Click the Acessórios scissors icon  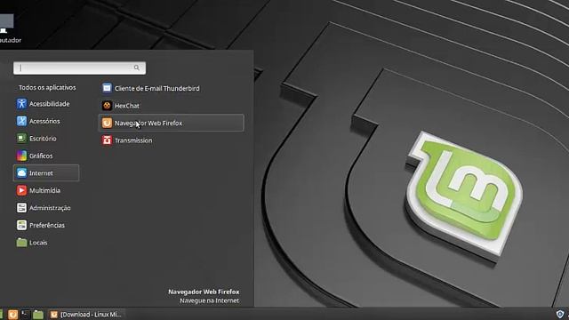coord(21,121)
